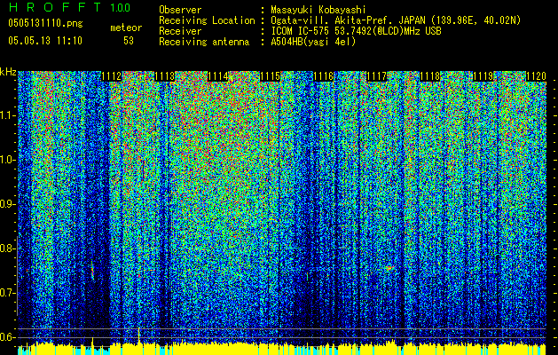This screenshot has width=558, height=355.
Task: Click the 'Receiving antenna' field label
Action: pos(204,42)
